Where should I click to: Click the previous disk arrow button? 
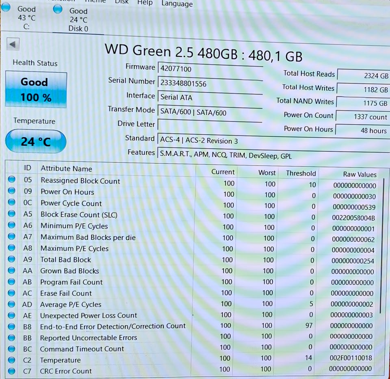pos(13,45)
